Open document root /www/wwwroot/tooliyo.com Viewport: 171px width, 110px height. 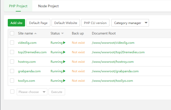pos(112,81)
